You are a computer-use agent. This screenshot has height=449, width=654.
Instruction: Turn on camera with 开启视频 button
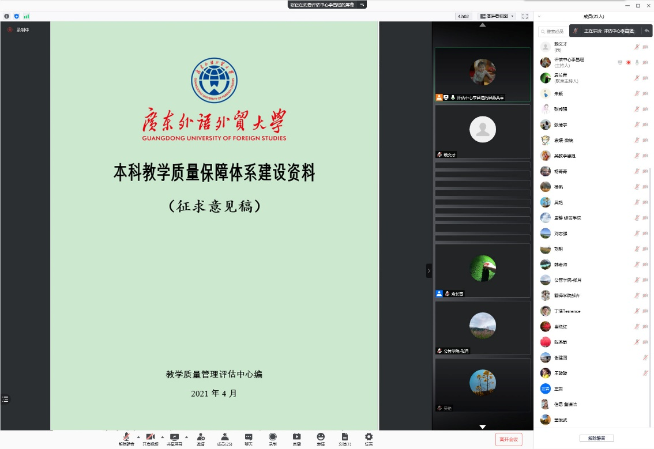click(150, 438)
